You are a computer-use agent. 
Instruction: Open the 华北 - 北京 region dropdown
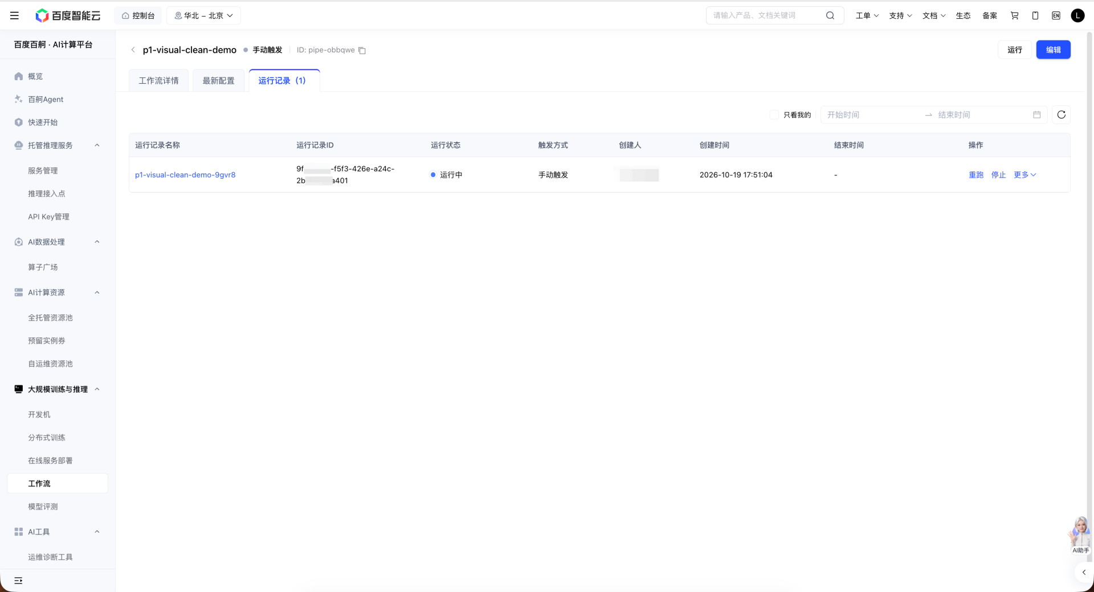[x=203, y=15]
